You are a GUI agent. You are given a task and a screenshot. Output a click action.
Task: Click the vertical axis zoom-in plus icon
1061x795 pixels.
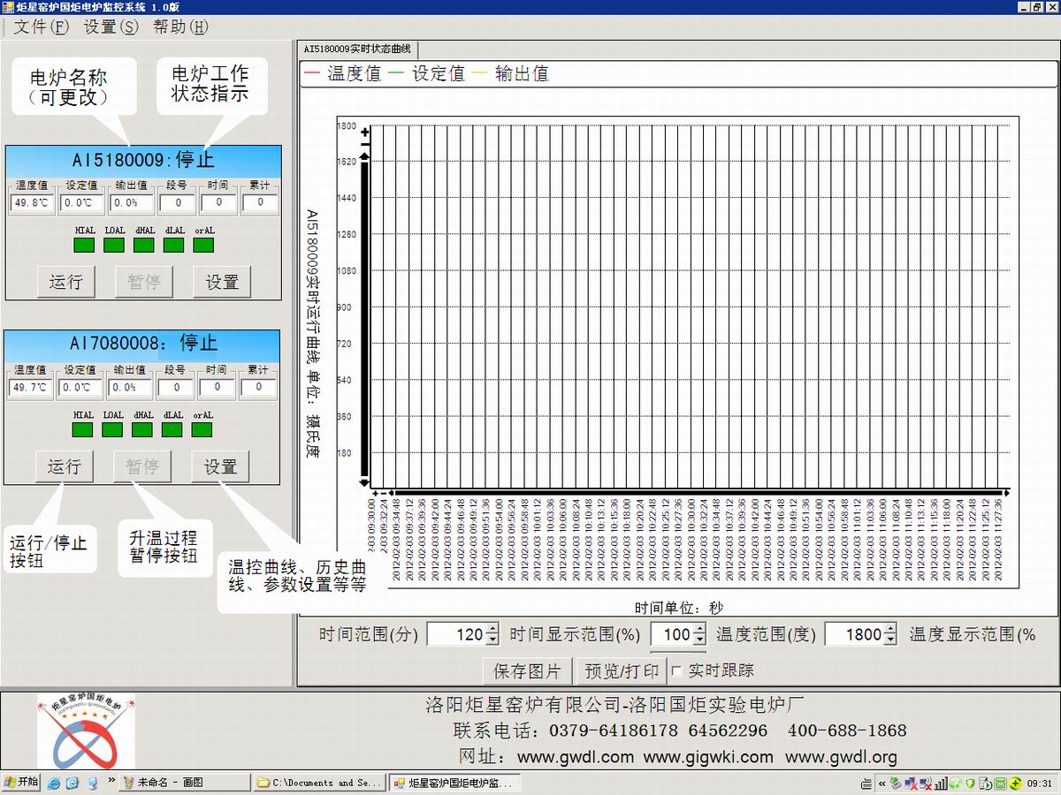tap(365, 132)
